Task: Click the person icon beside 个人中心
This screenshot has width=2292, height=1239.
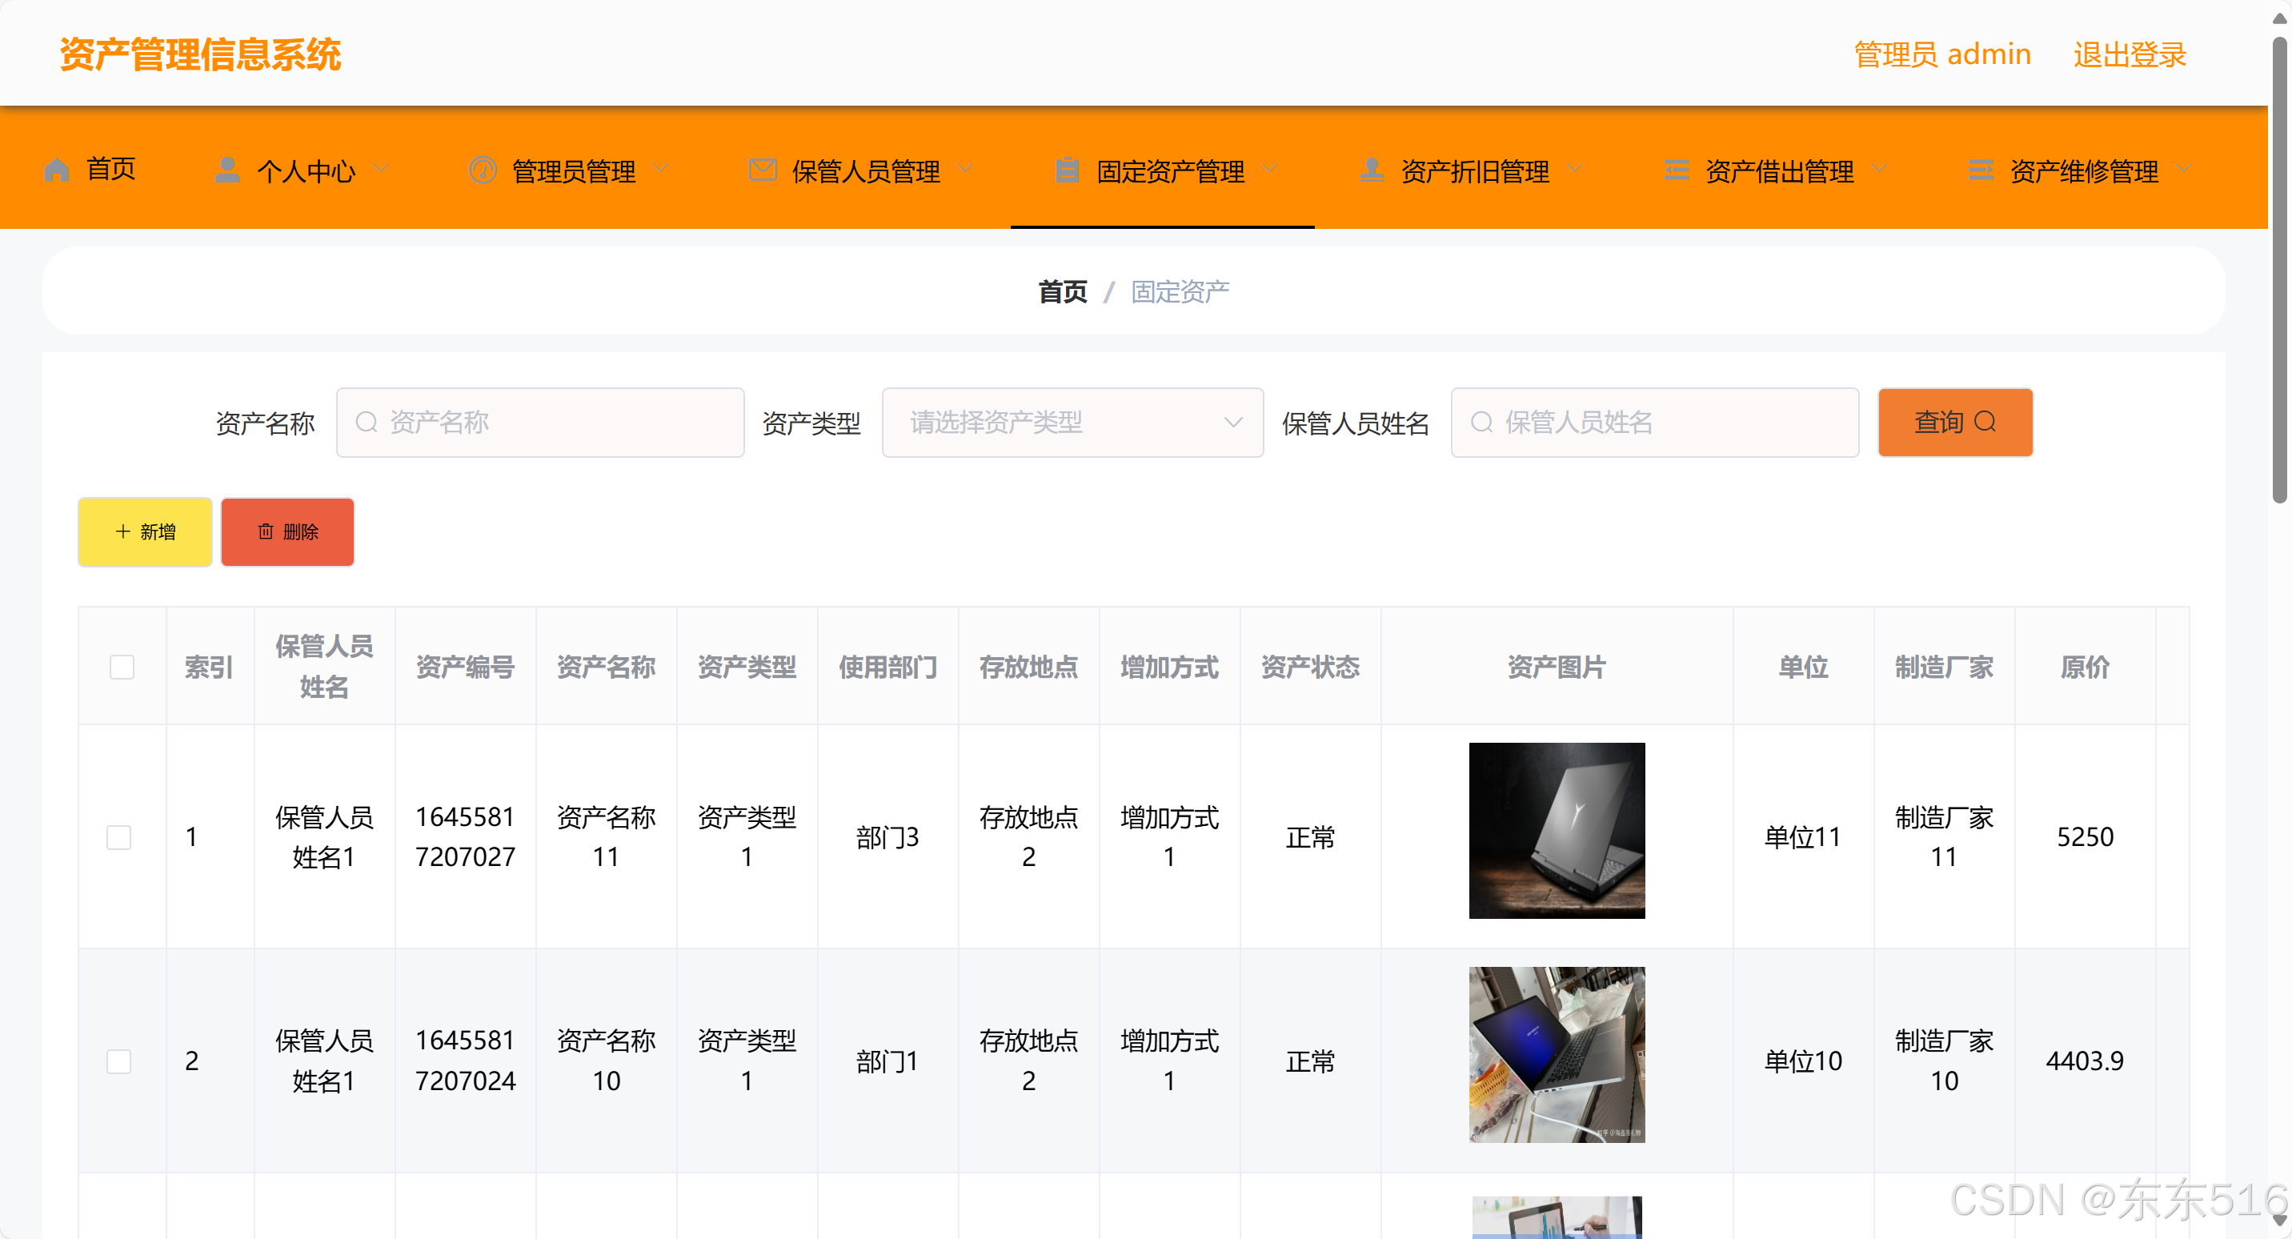Action: click(x=228, y=169)
